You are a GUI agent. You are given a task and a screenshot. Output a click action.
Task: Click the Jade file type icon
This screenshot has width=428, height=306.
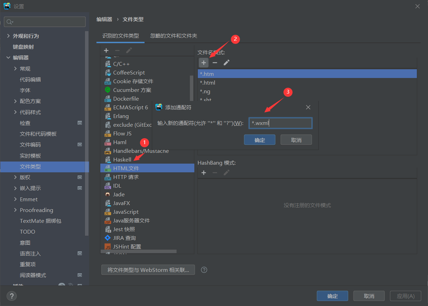108,195
